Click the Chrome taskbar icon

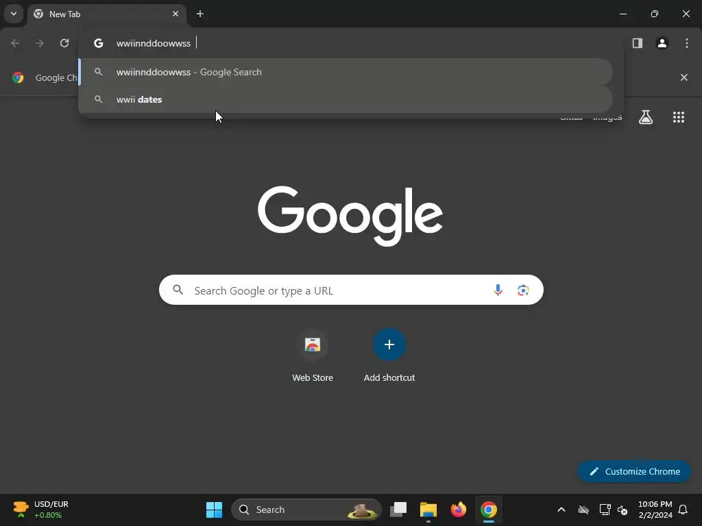pos(489,510)
